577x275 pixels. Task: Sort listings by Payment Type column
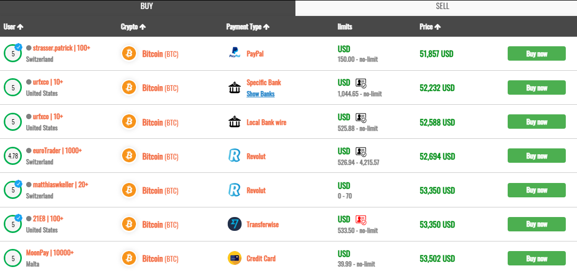click(x=247, y=27)
